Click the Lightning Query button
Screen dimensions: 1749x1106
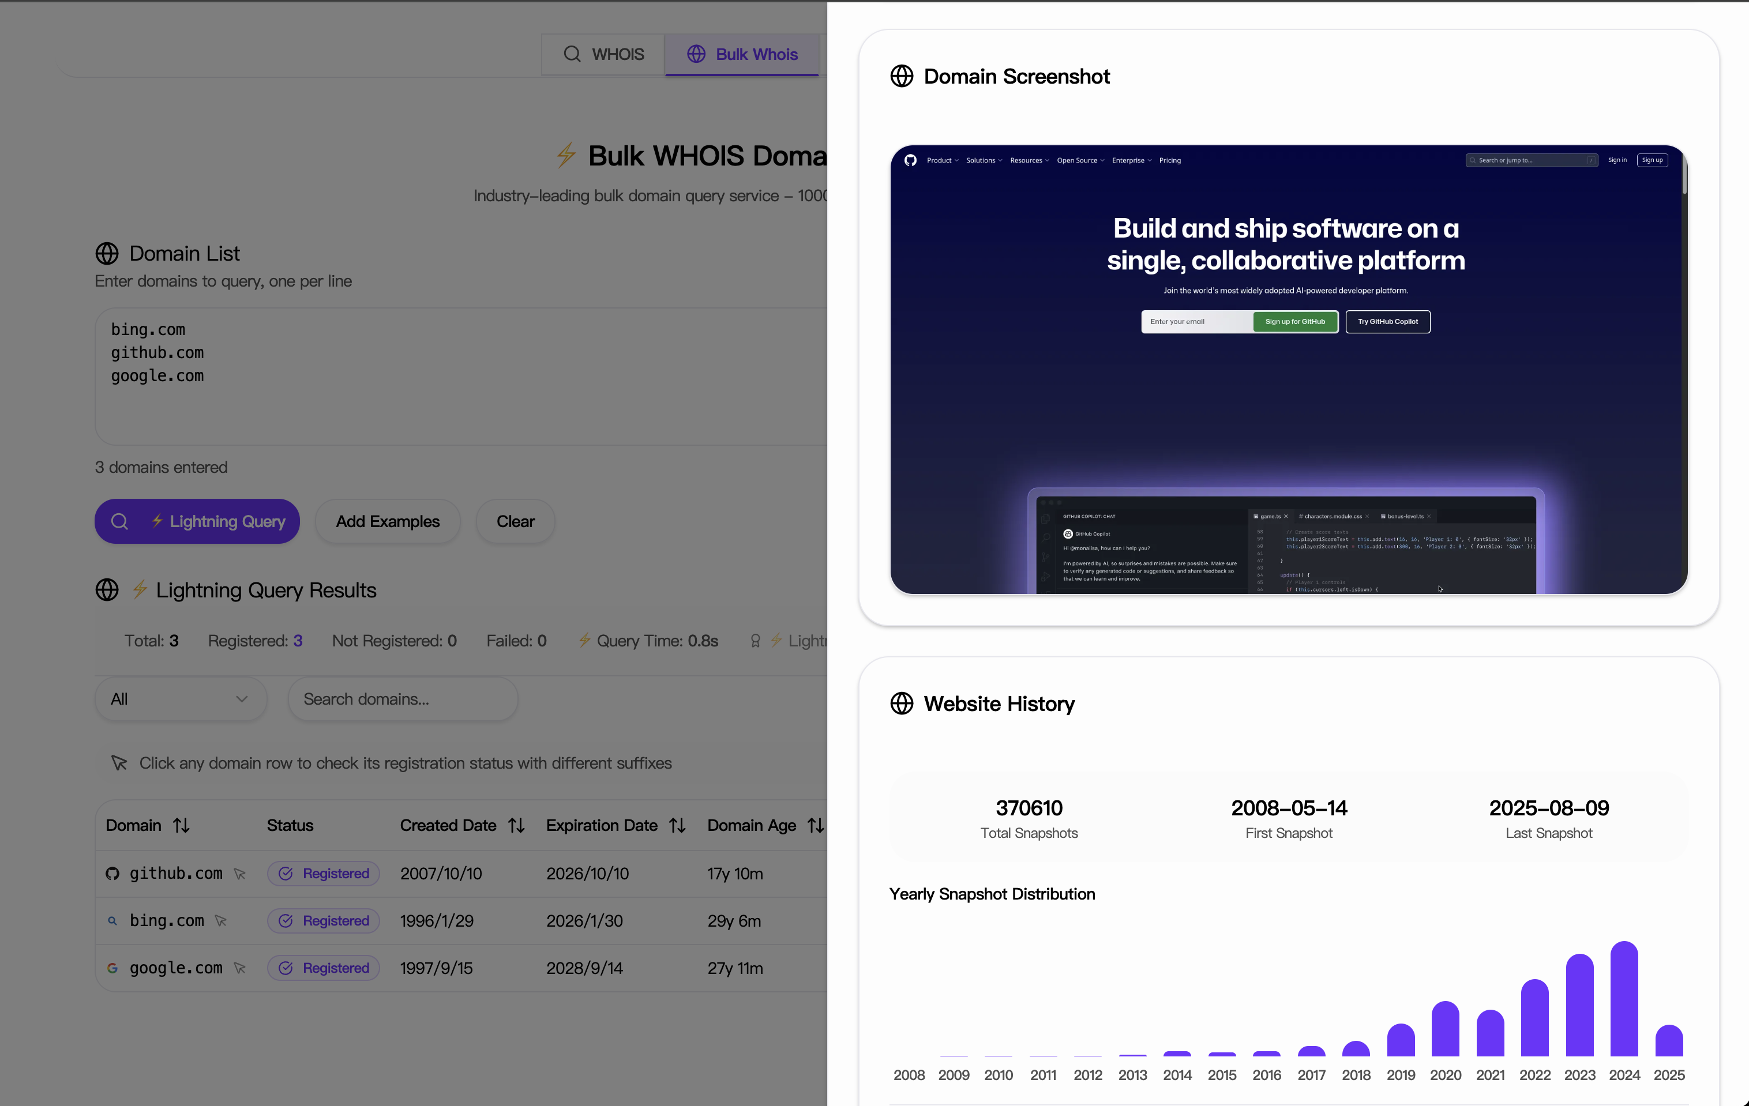197,521
